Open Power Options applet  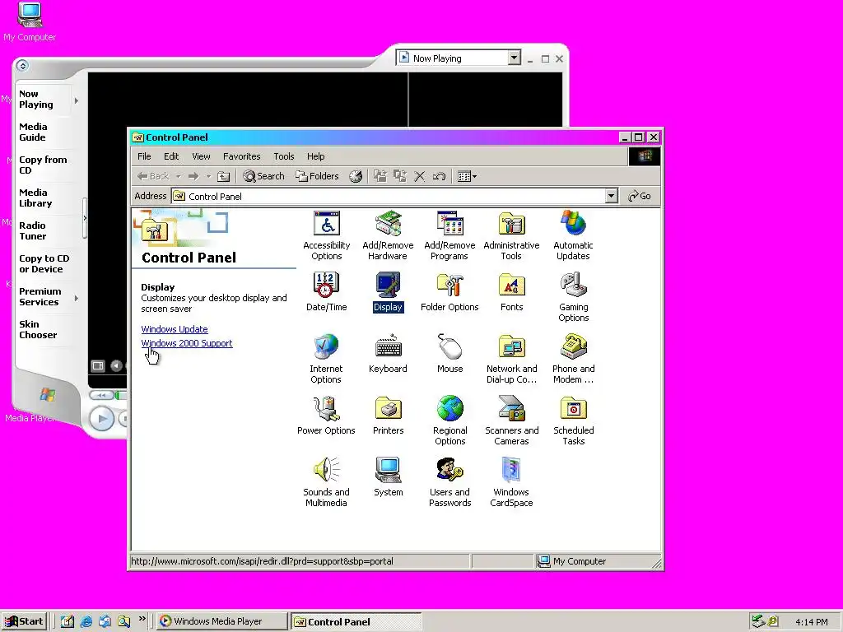[326, 416]
